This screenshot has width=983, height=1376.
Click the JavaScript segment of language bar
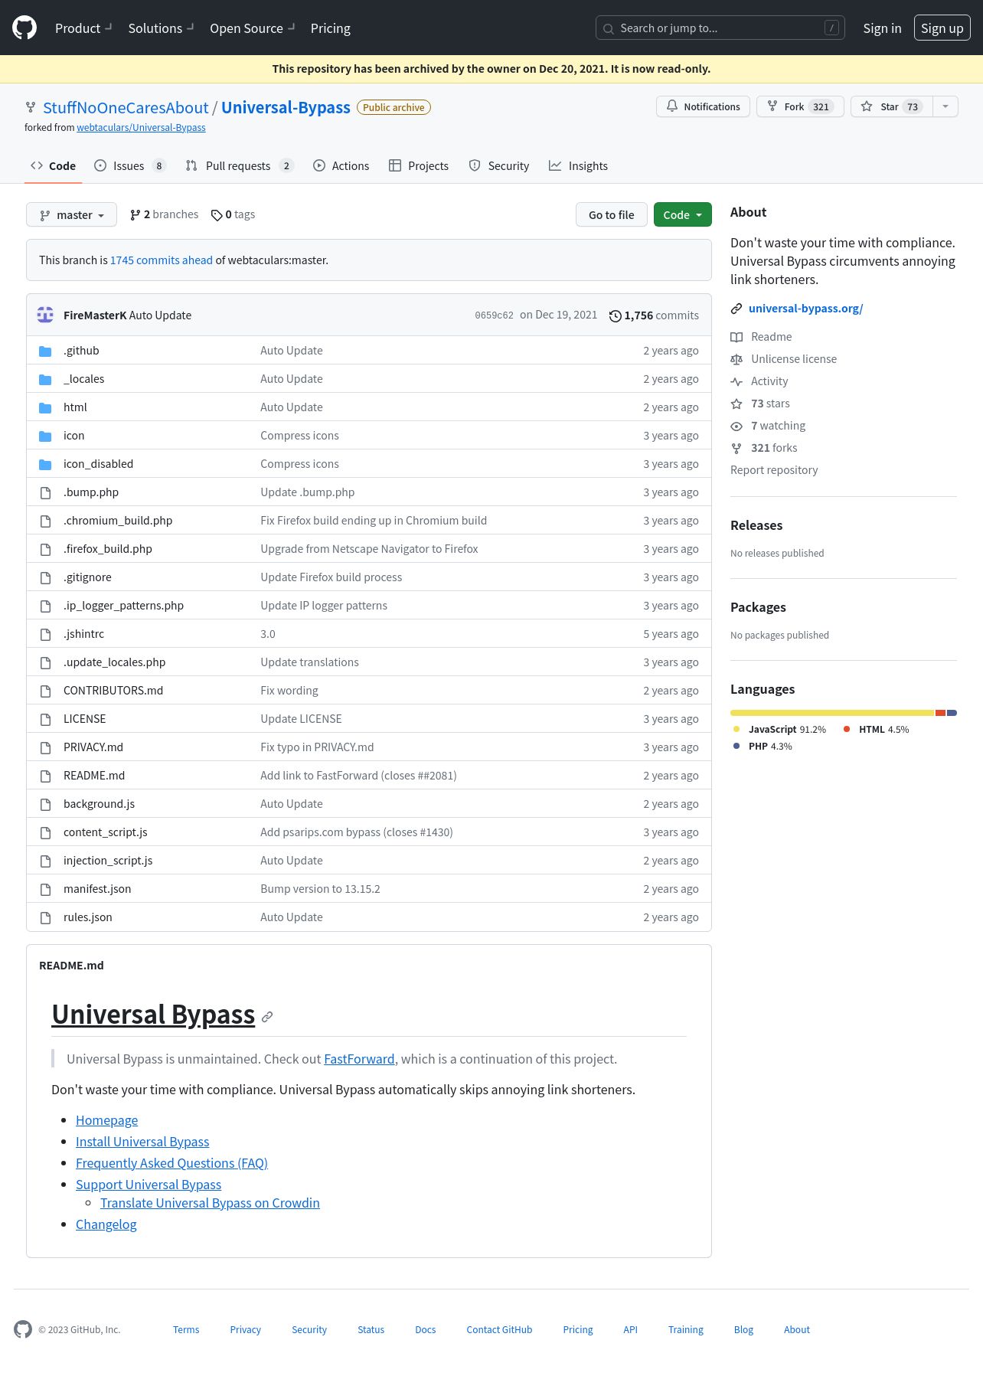(x=832, y=713)
